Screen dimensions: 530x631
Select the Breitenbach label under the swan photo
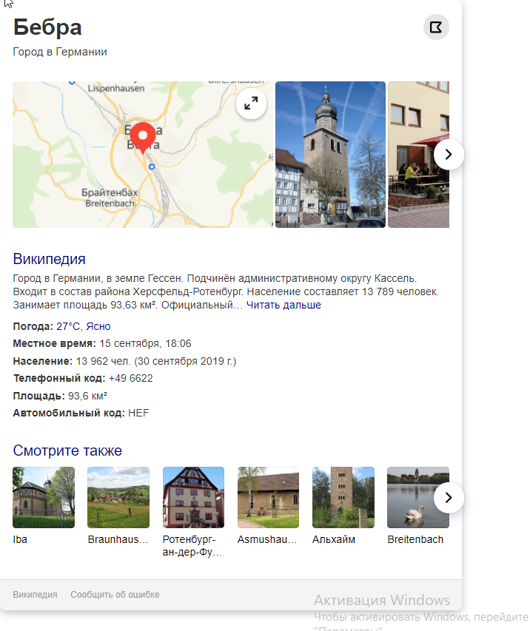tap(415, 540)
